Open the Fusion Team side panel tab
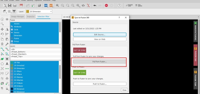This screenshot has width=200, height=94. tap(195, 79)
